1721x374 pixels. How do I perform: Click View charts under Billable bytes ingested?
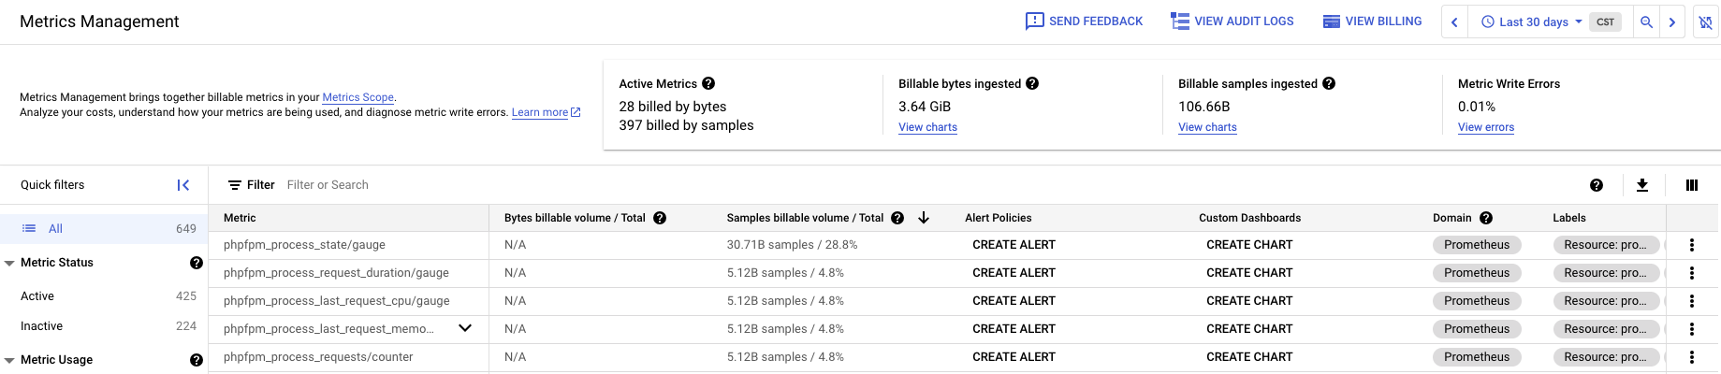927,127
